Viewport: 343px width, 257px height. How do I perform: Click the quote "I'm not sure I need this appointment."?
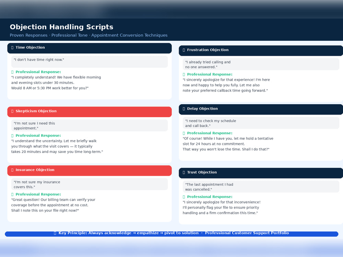34,126
